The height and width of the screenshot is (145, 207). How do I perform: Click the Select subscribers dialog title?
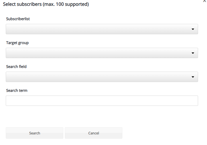pos(46,4)
